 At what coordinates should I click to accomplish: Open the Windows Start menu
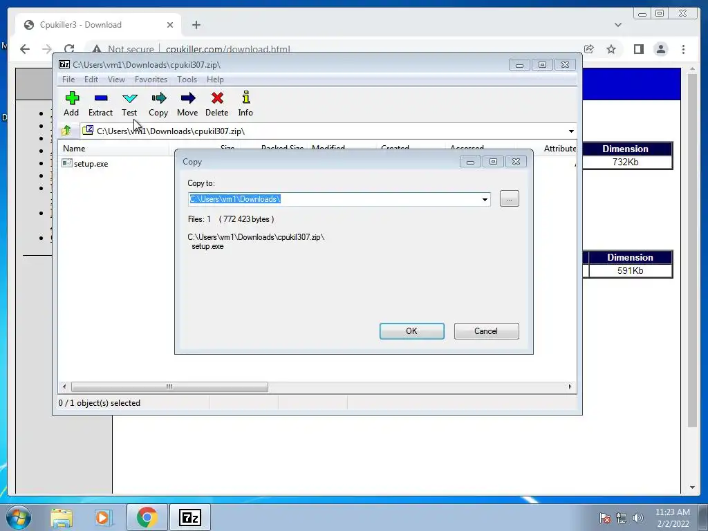19,517
